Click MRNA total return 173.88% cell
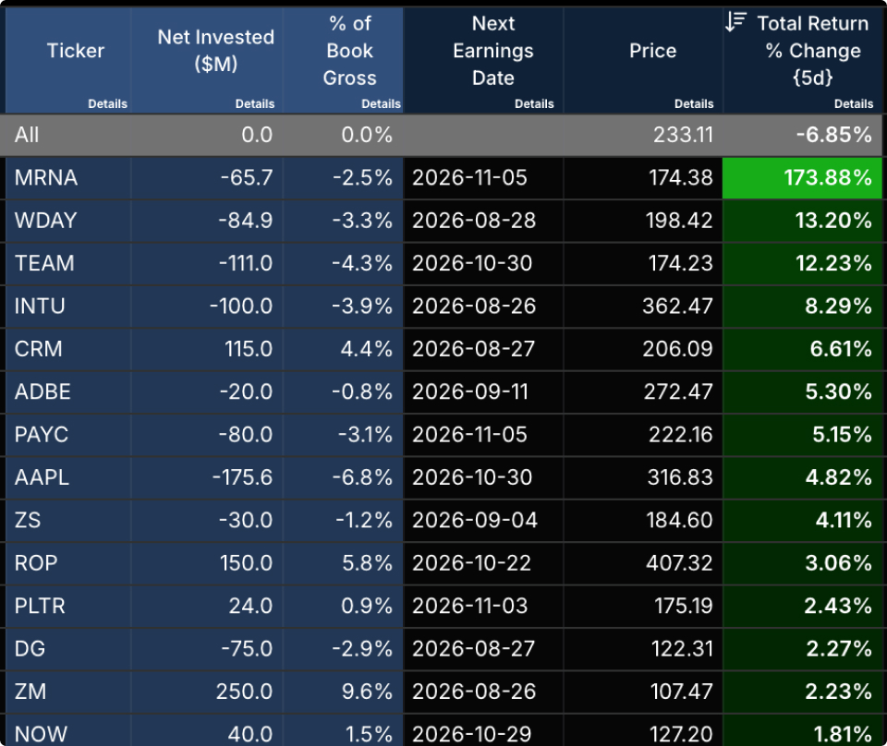The image size is (887, 746). click(x=802, y=178)
